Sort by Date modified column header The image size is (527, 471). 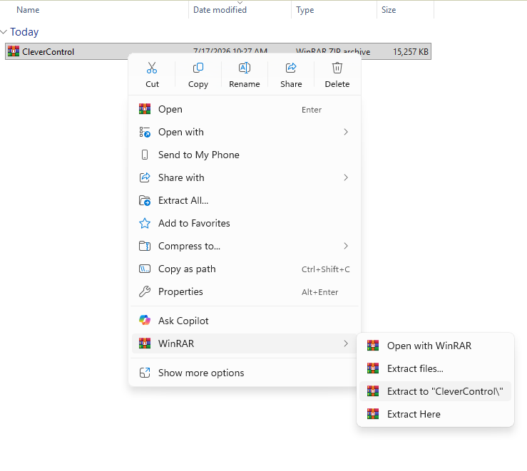click(x=220, y=10)
